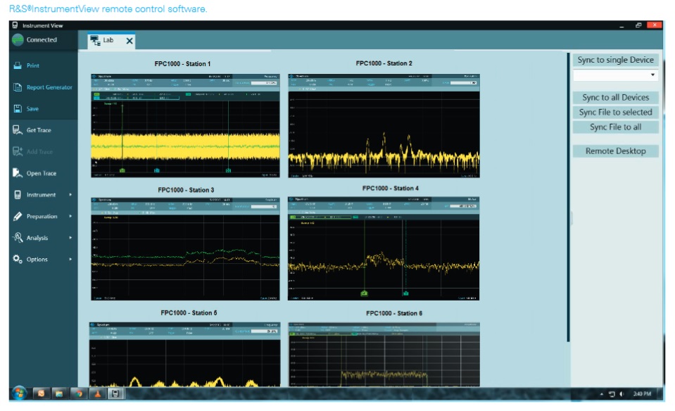Viewport: 675px width, 411px height.
Task: Open the Print menu item
Action: pos(32,65)
